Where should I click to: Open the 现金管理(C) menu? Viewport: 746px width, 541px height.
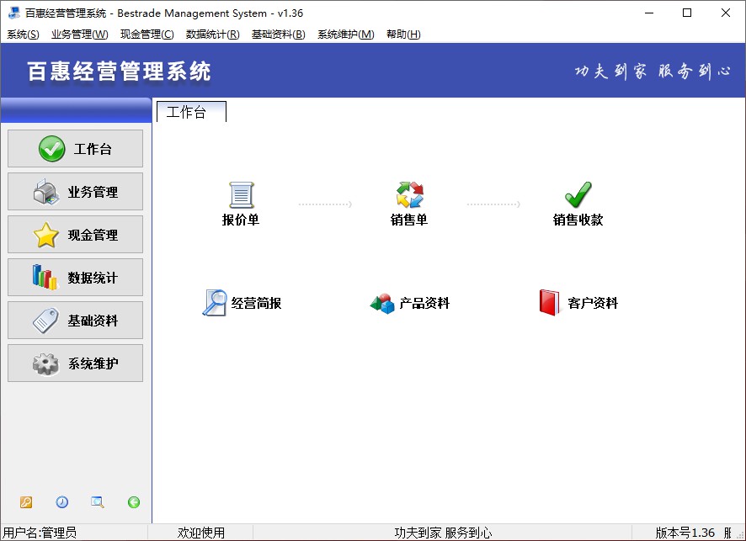click(147, 34)
